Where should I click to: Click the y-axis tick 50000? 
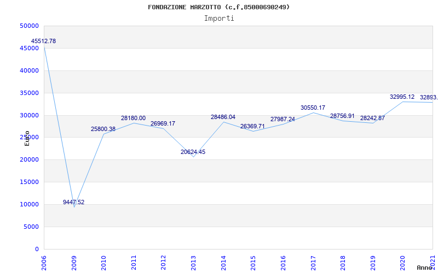click(29, 26)
